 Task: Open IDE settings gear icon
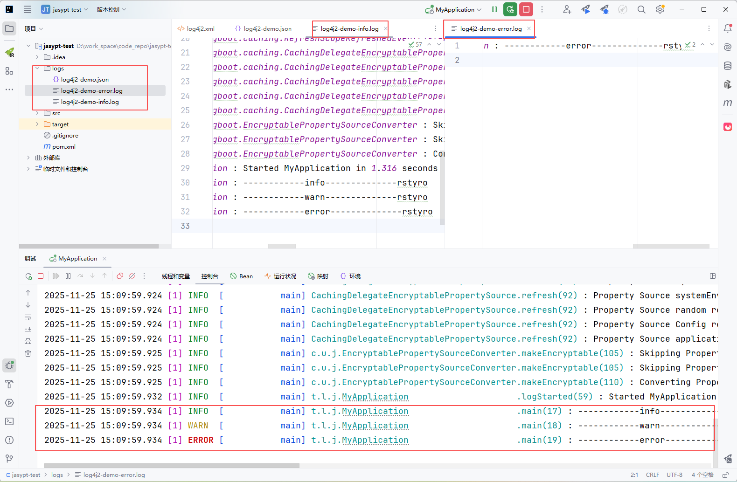[x=660, y=9]
